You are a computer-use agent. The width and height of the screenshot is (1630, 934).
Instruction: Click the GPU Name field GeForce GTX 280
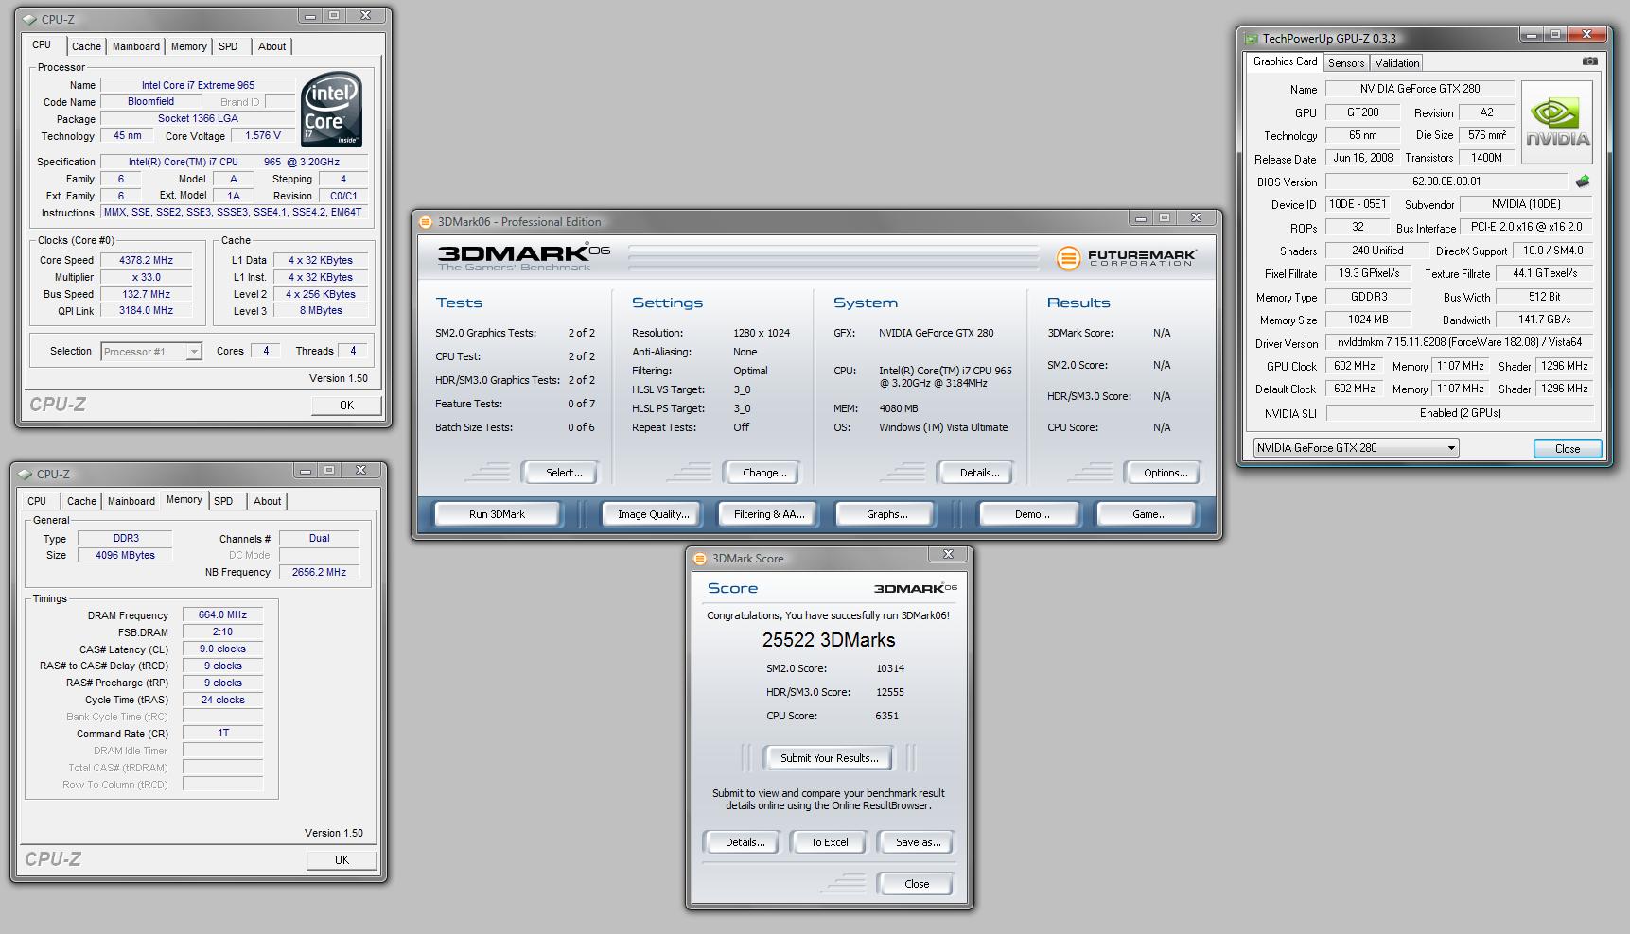(1420, 89)
